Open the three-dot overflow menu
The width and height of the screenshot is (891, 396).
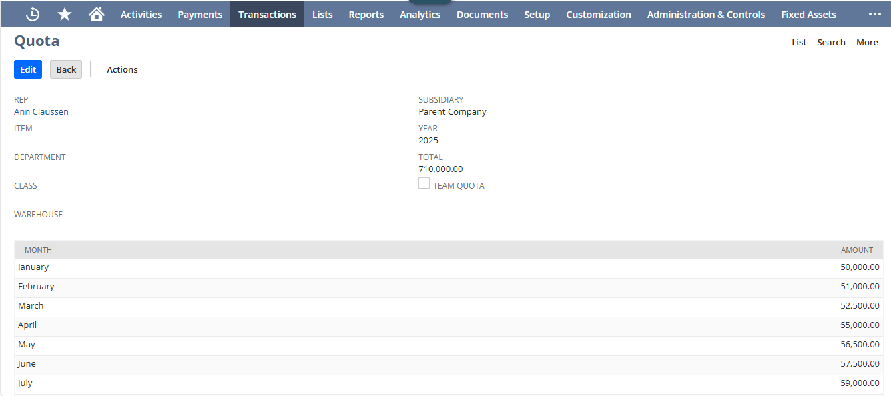tap(874, 13)
